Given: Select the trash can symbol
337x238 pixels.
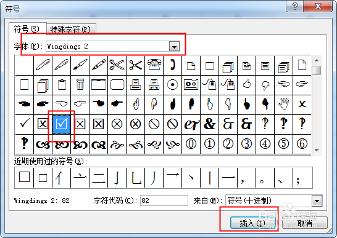Looking at the screenshot, I should (80, 85).
